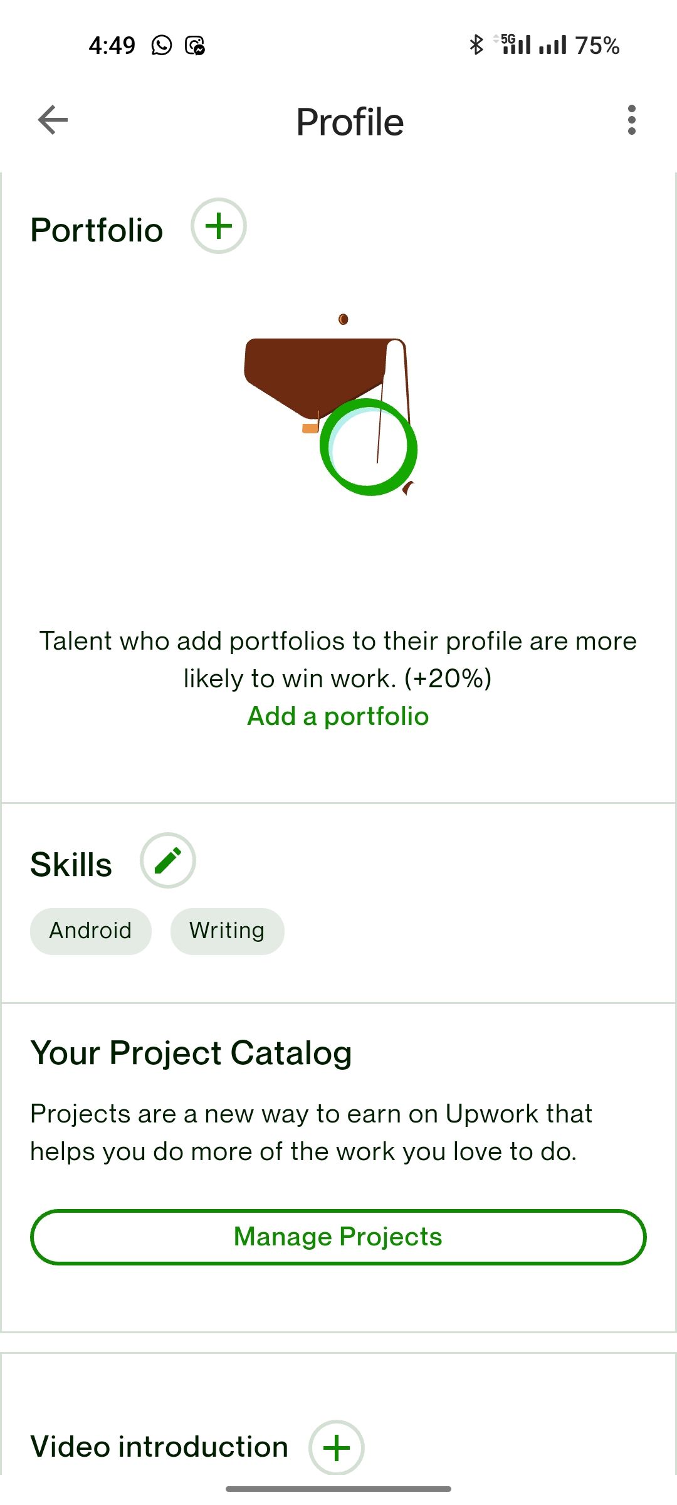Open the three-dot overflow menu
Image resolution: width=677 pixels, height=1505 pixels.
[631, 120]
